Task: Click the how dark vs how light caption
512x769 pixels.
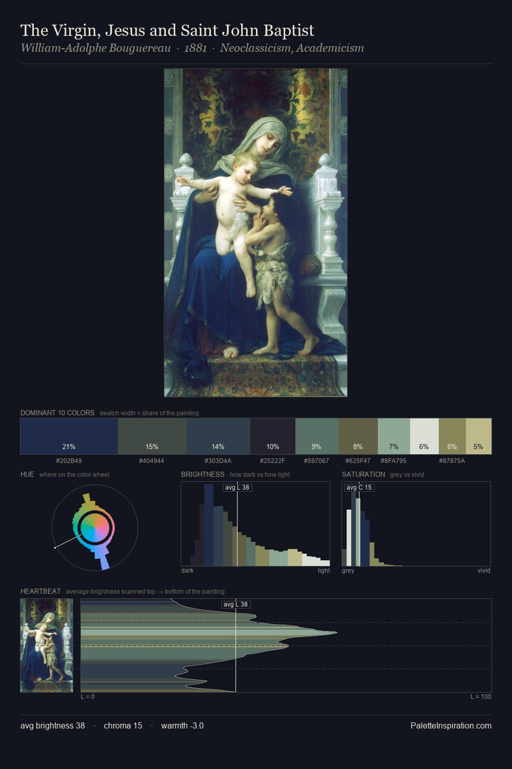Action: 260,475
